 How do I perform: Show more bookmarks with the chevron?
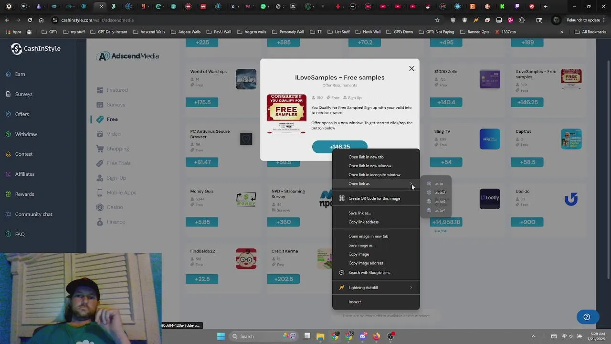click(x=562, y=32)
